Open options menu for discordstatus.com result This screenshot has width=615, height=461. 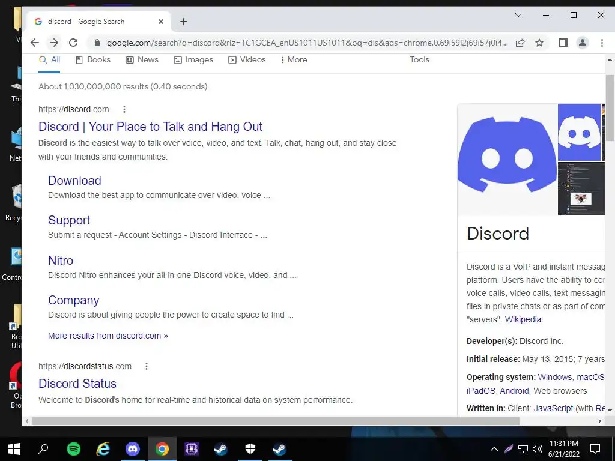tap(147, 366)
